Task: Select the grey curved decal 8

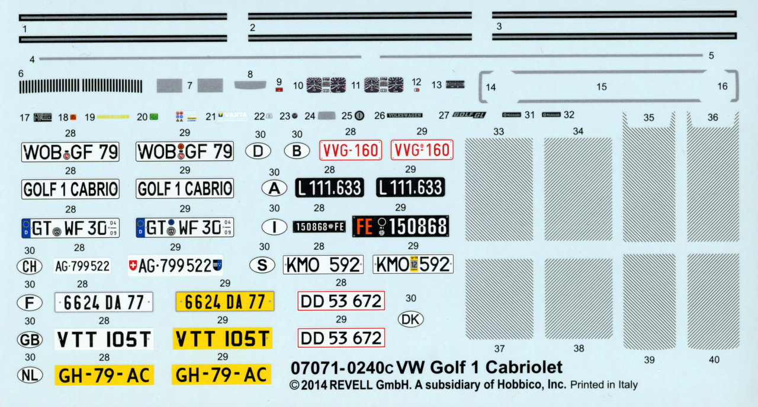Action: coord(251,85)
